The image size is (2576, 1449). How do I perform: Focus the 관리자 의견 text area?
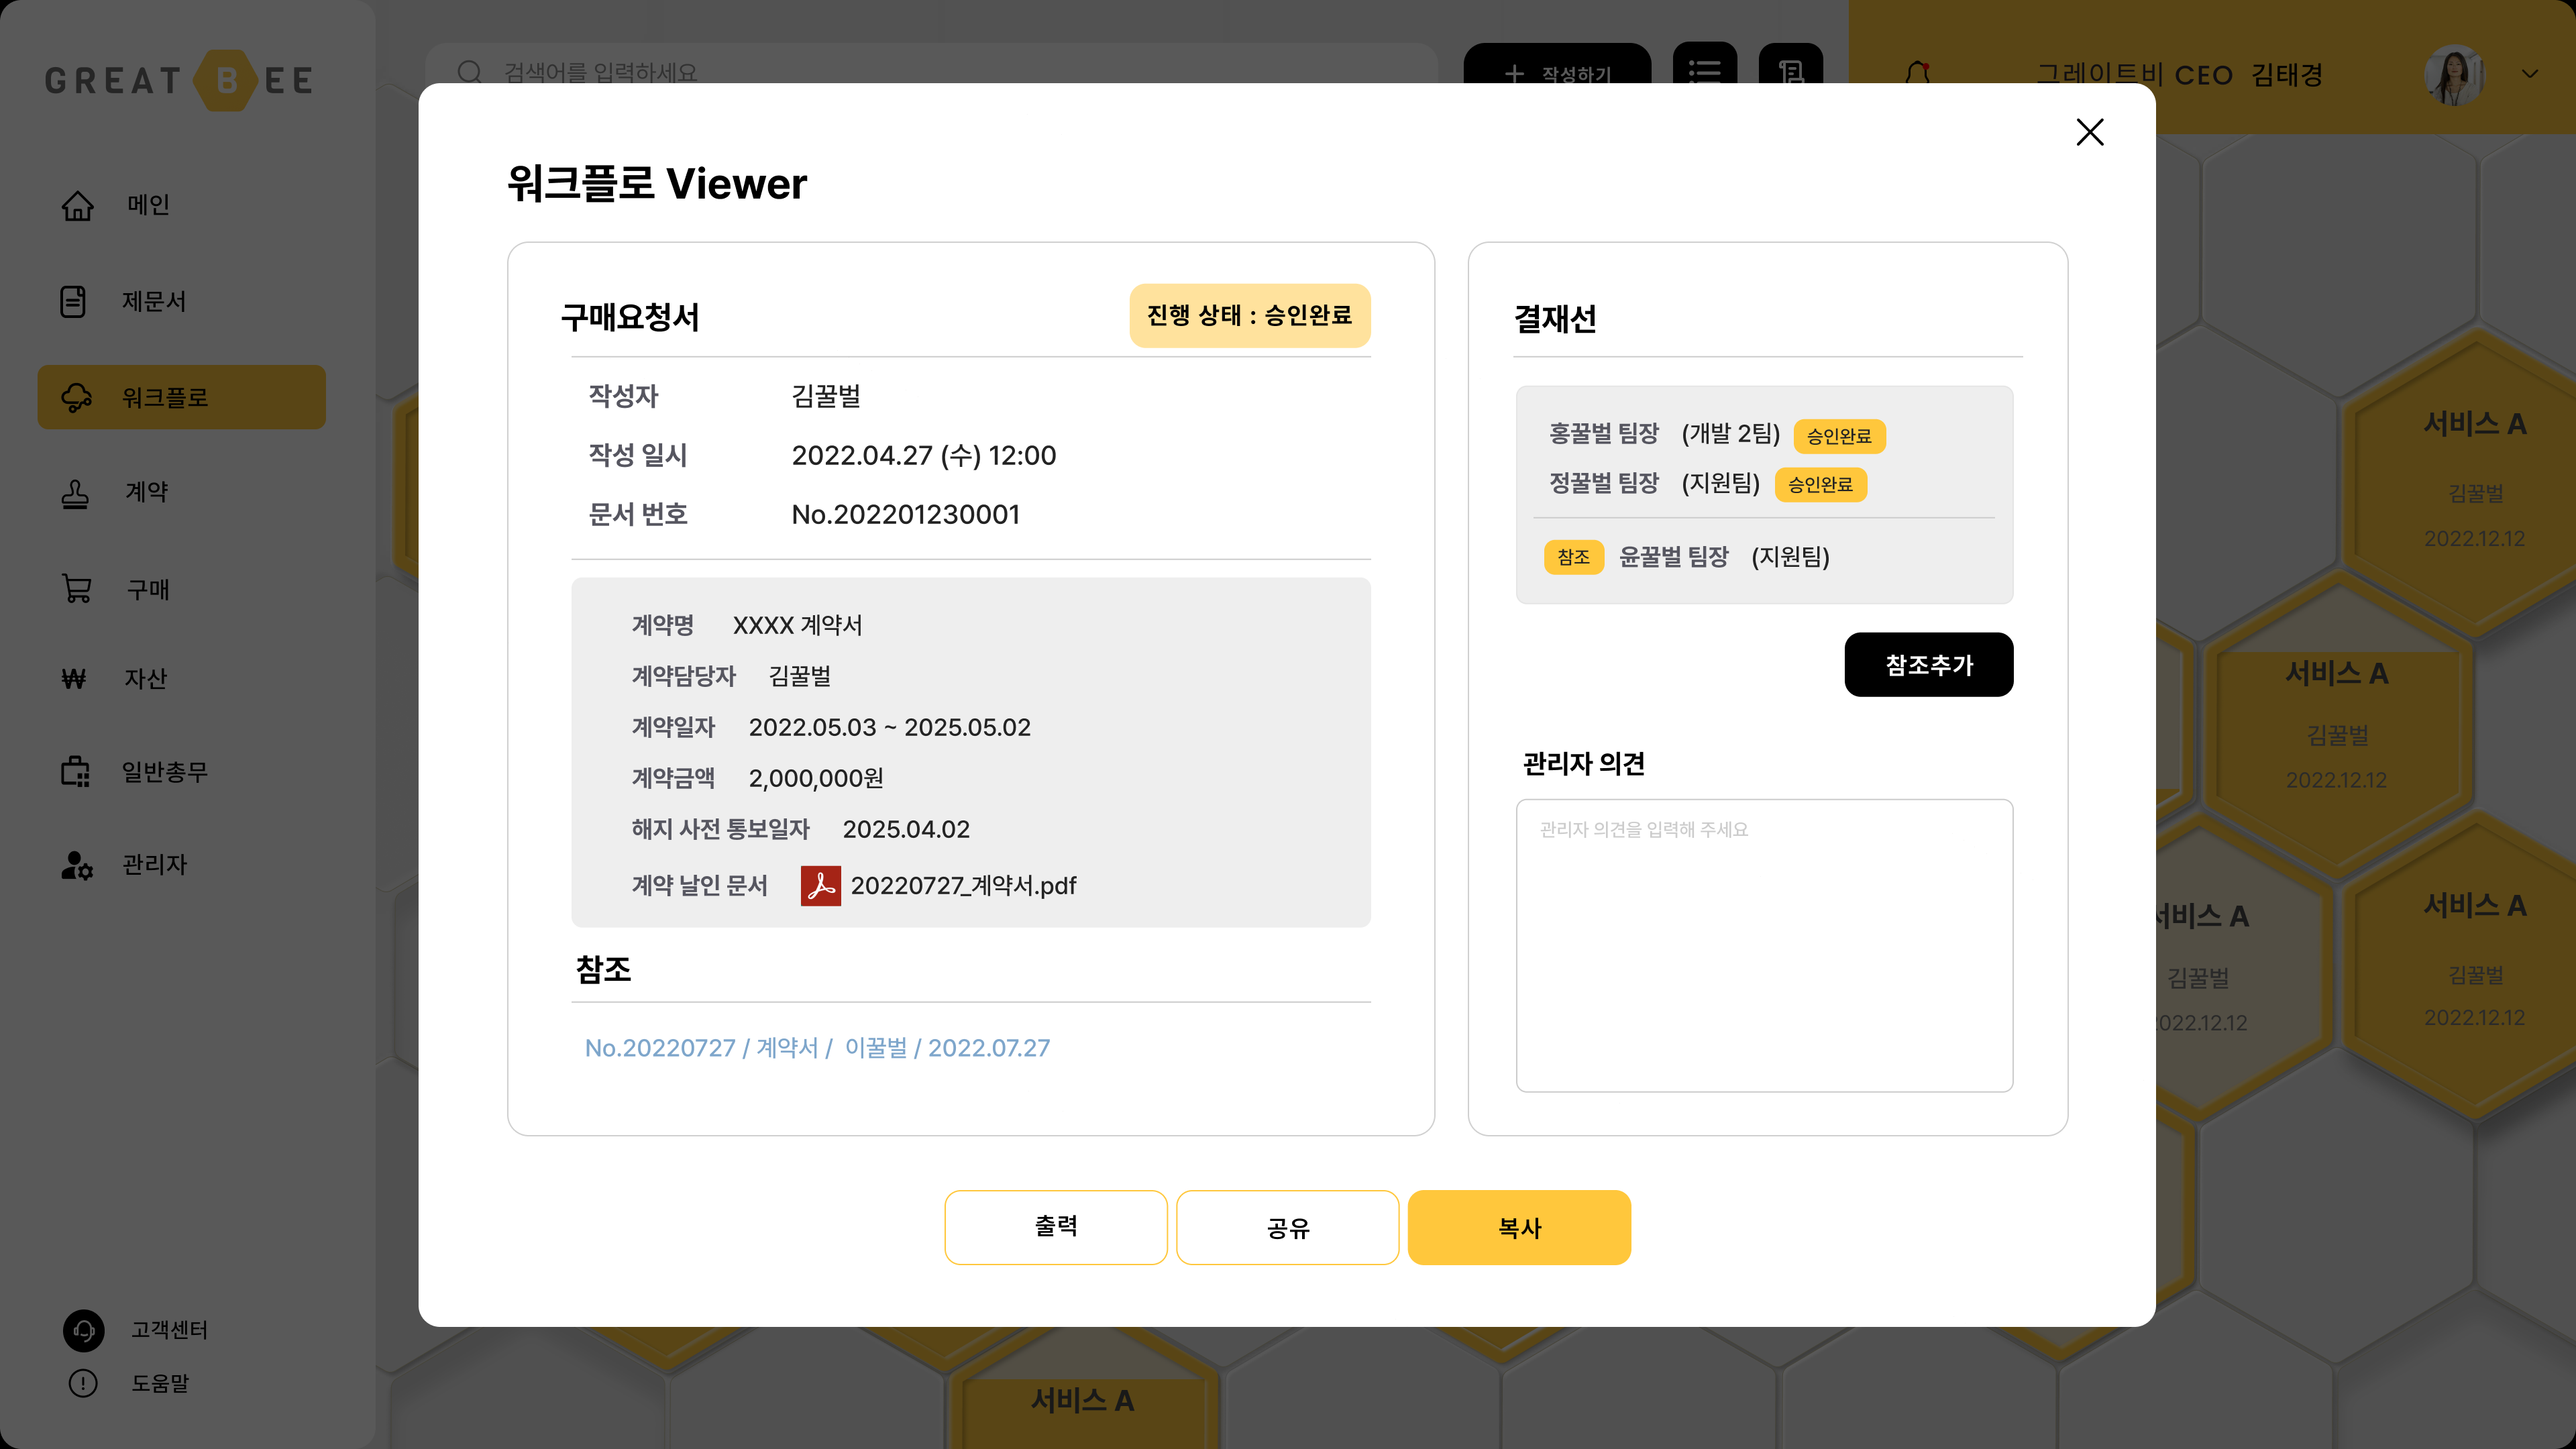(x=1764, y=945)
